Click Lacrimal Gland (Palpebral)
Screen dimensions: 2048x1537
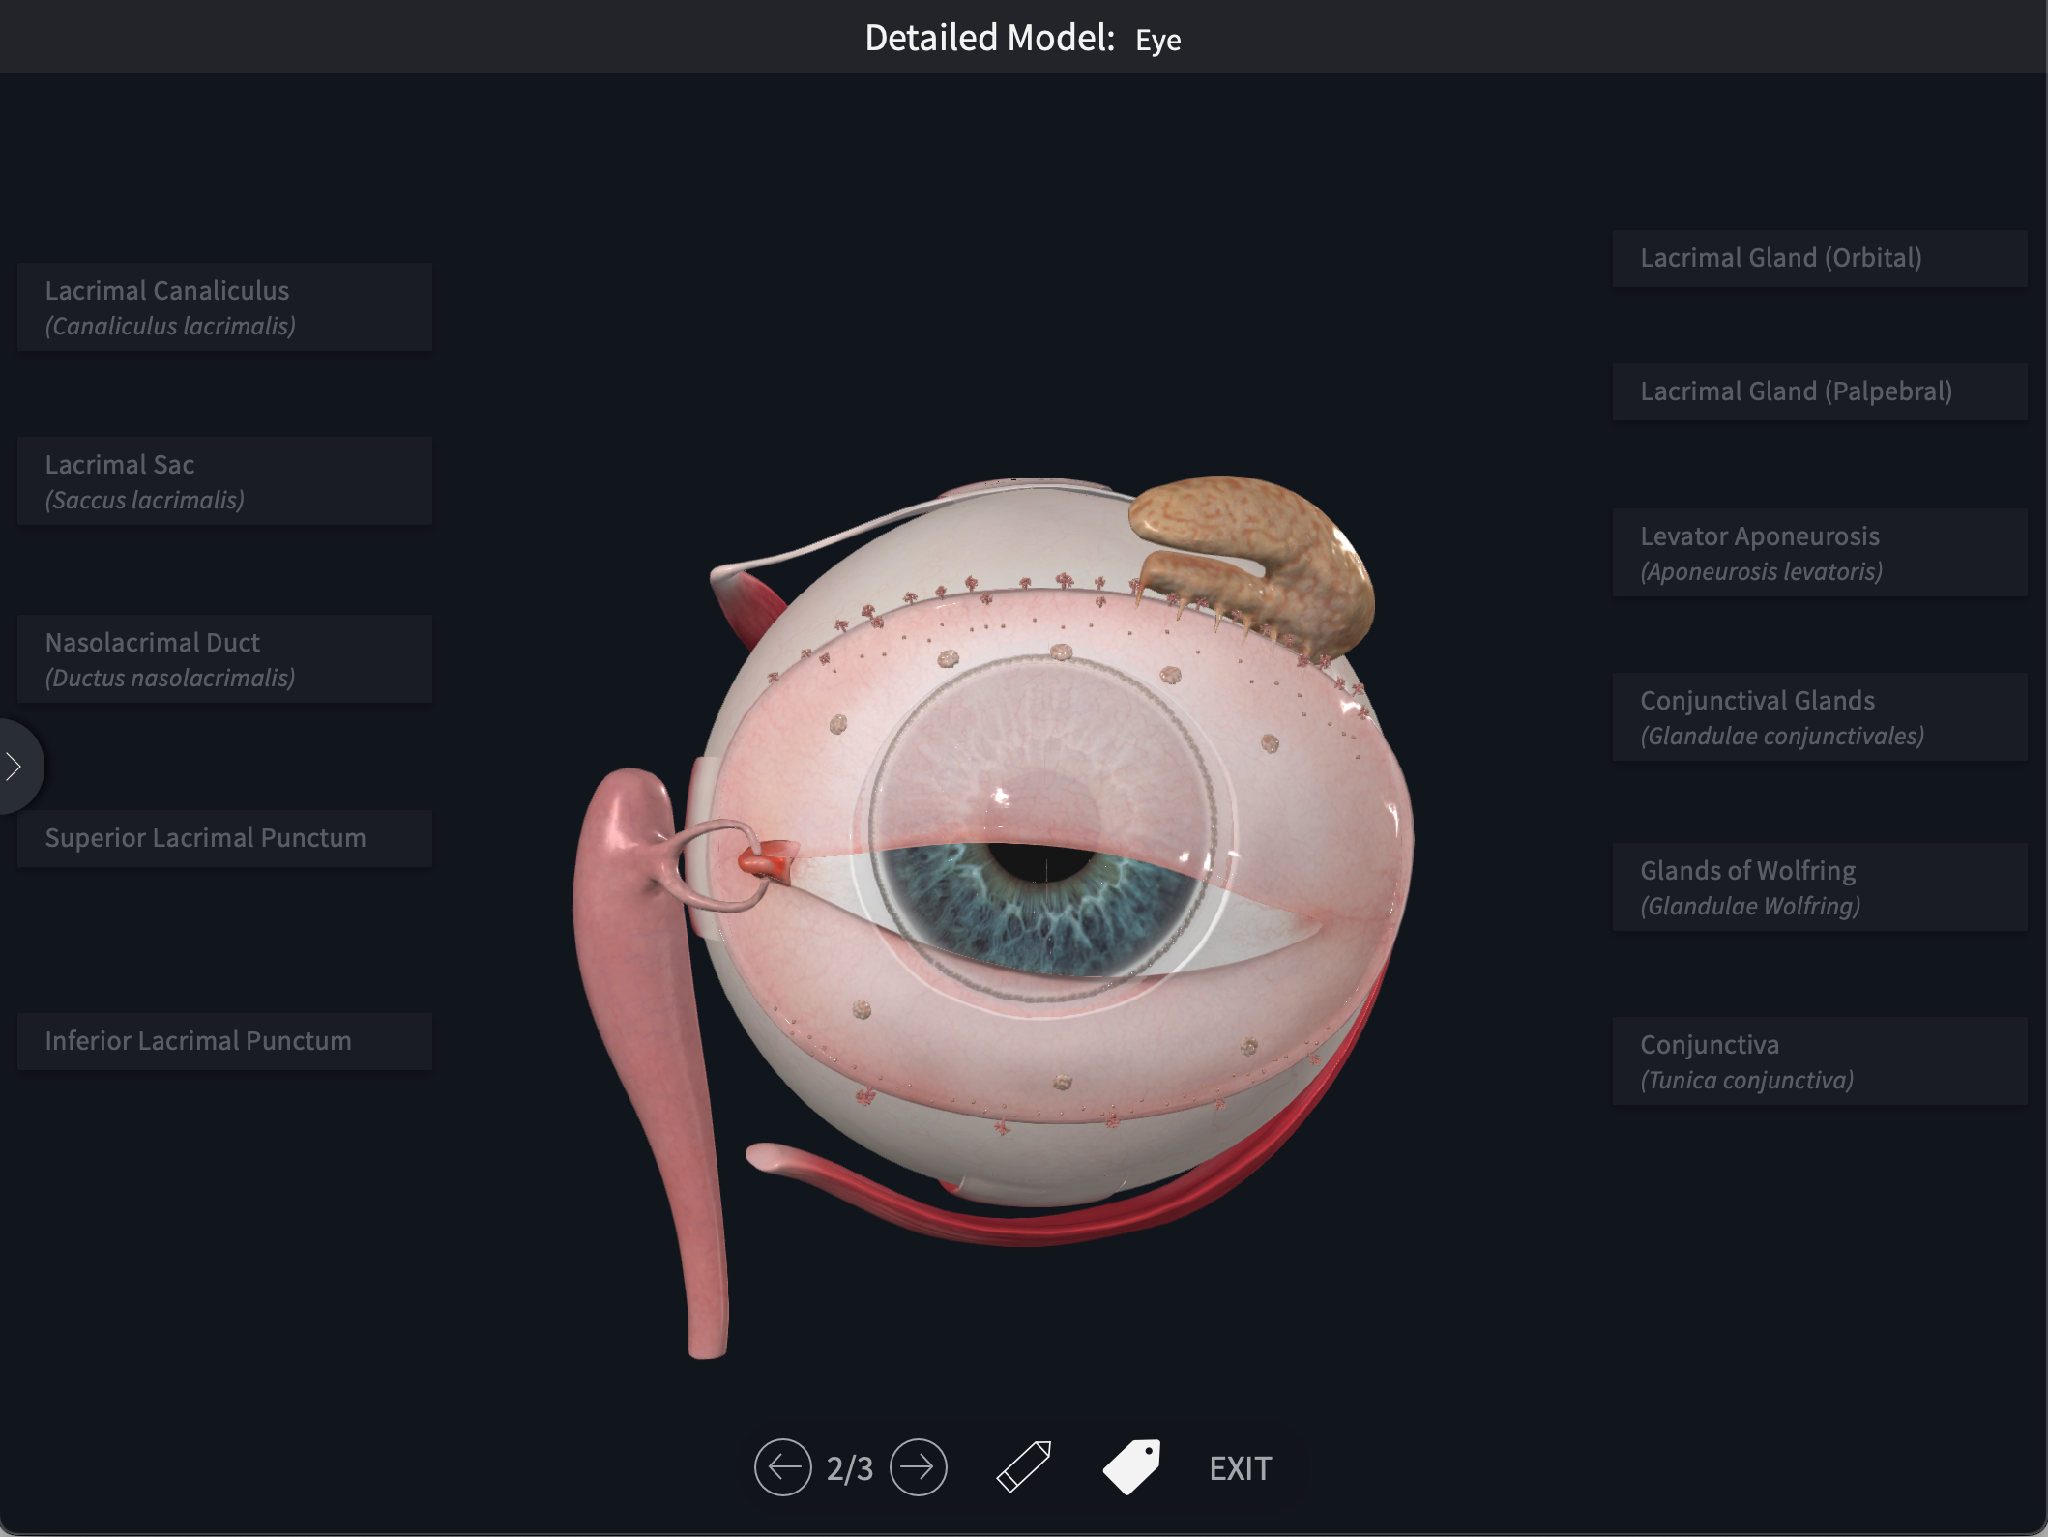tap(1820, 391)
